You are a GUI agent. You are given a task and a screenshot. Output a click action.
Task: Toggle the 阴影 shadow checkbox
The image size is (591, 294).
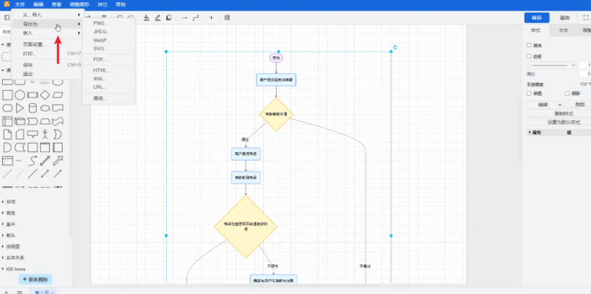[x=568, y=93]
